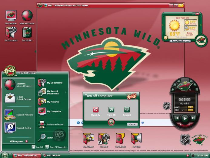Open My Gadgets folder
210x158 pixels.
click(x=120, y=140)
